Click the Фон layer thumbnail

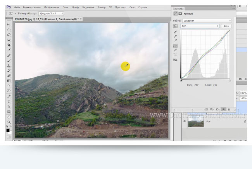(196, 121)
